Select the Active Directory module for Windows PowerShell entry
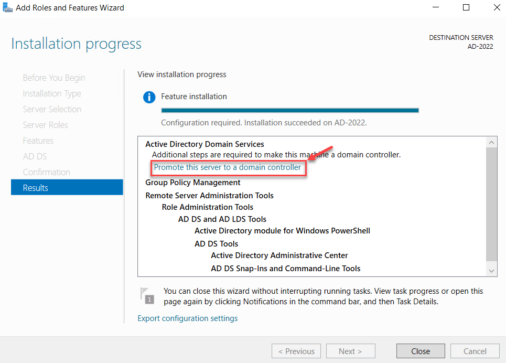 (x=282, y=230)
